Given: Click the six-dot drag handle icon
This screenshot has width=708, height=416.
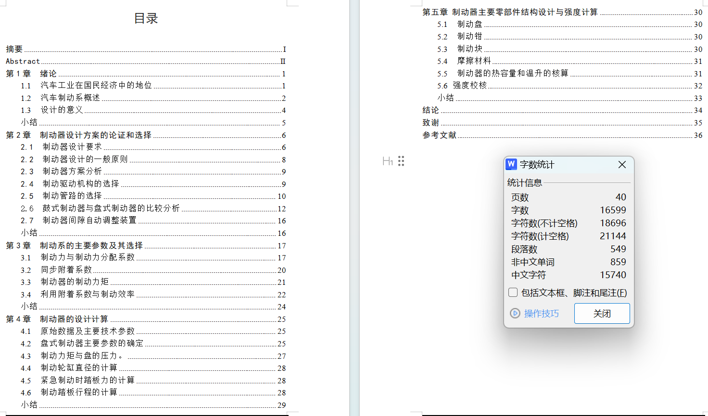Looking at the screenshot, I should [401, 161].
